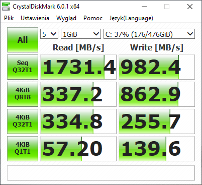Viewport: 202px width, 185px height.
Task: Click the 4KiB Q1T1 write result 139.6
Action: tap(157, 149)
